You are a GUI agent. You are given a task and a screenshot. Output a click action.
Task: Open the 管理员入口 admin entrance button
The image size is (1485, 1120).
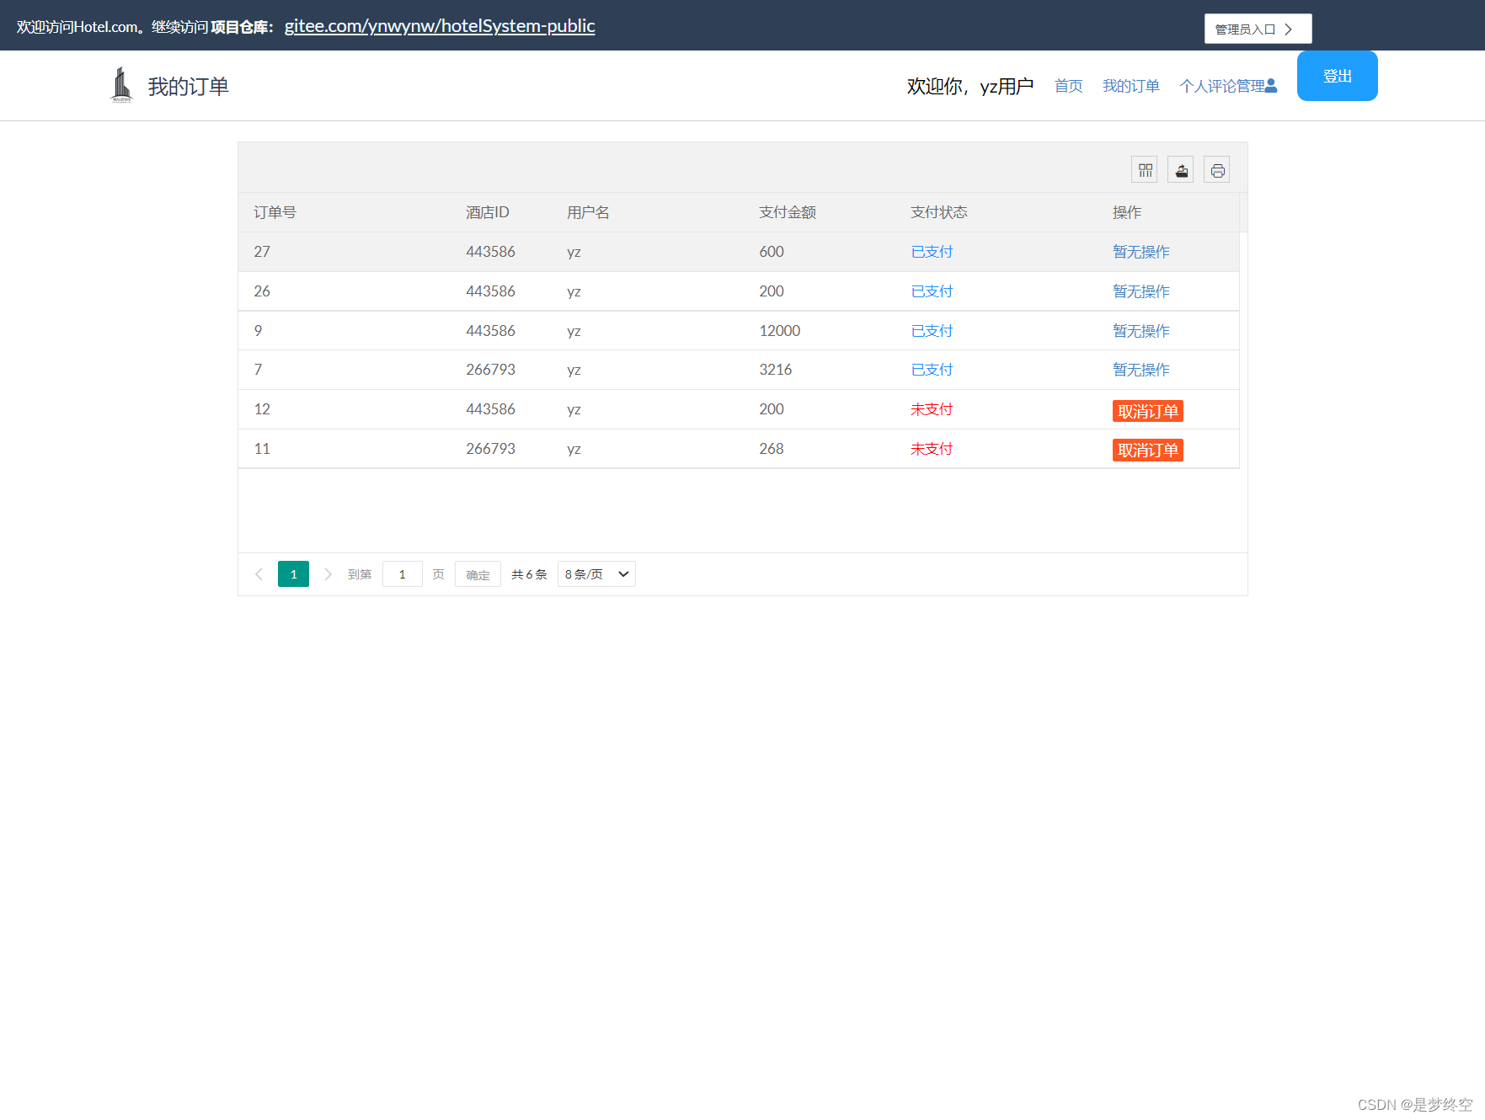coord(1258,29)
